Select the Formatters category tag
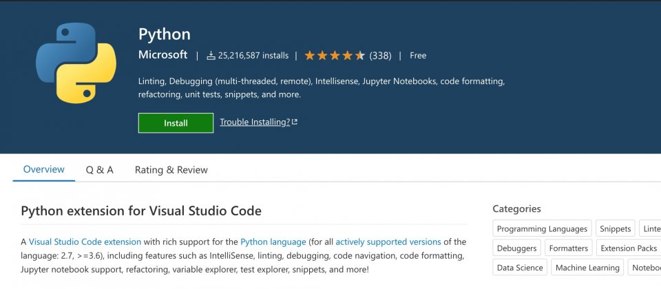The image size is (661, 289). (x=569, y=248)
